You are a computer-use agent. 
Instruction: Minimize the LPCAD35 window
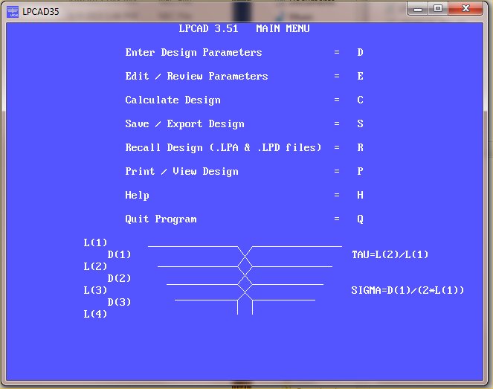pyautogui.click(x=418, y=8)
